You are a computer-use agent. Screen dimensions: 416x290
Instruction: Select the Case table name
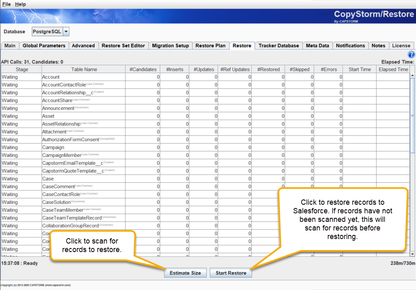click(x=48, y=179)
